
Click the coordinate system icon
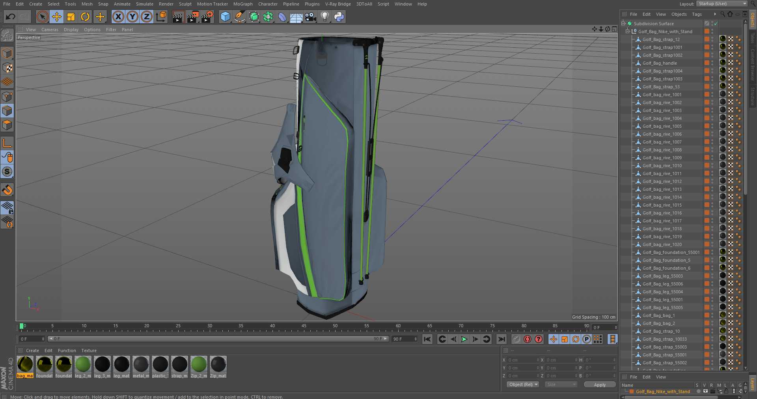click(161, 17)
